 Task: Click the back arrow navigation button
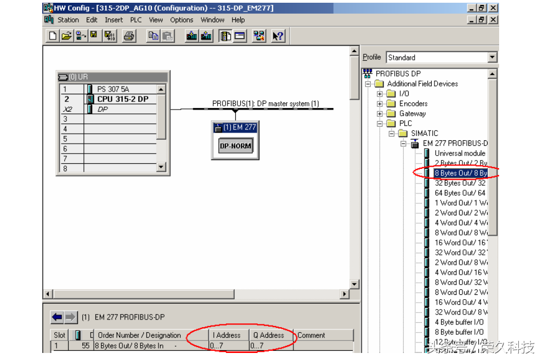click(57, 317)
